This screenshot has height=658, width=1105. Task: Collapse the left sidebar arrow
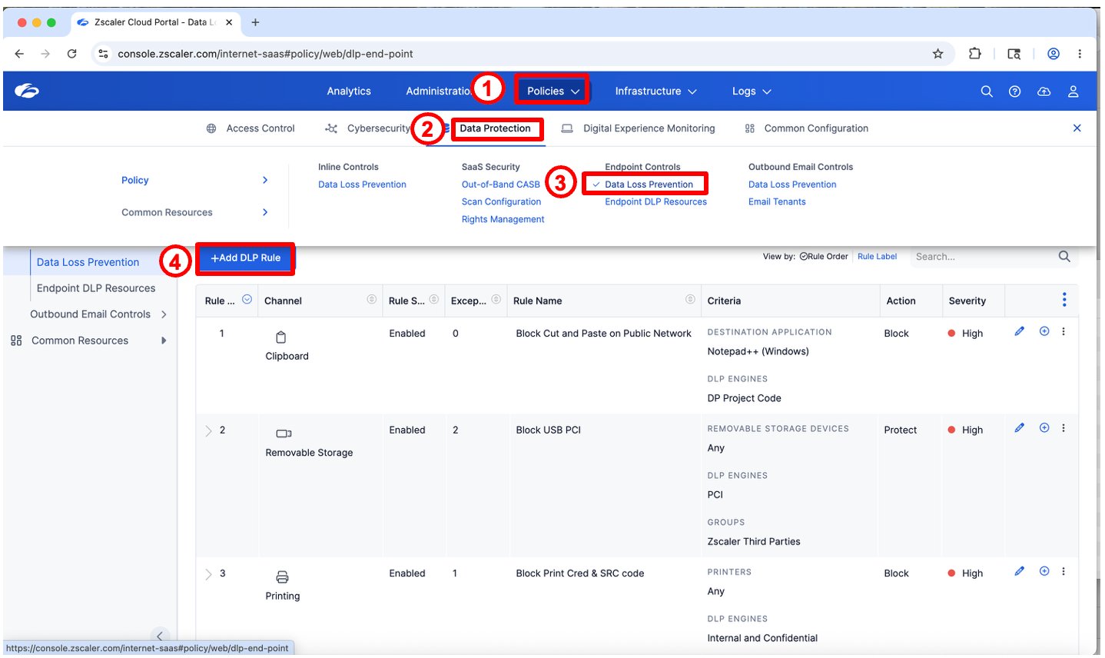[160, 636]
